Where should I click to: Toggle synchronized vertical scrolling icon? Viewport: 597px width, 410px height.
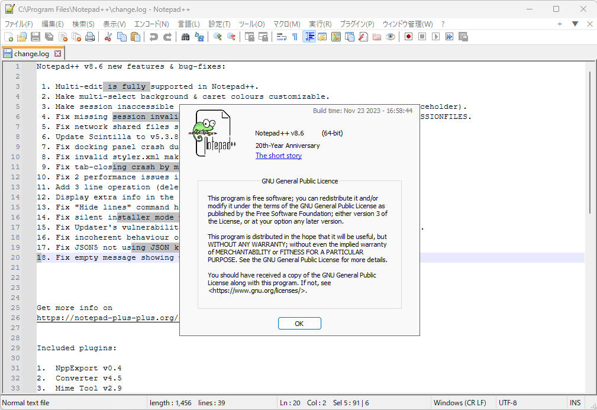click(249, 37)
